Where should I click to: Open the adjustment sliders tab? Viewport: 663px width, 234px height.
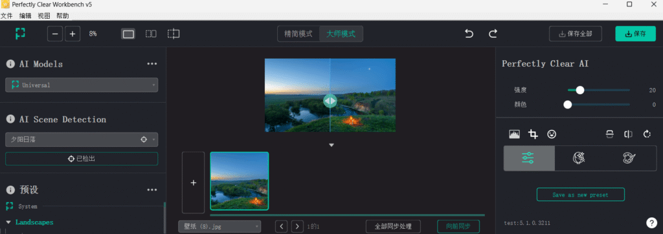(528, 158)
